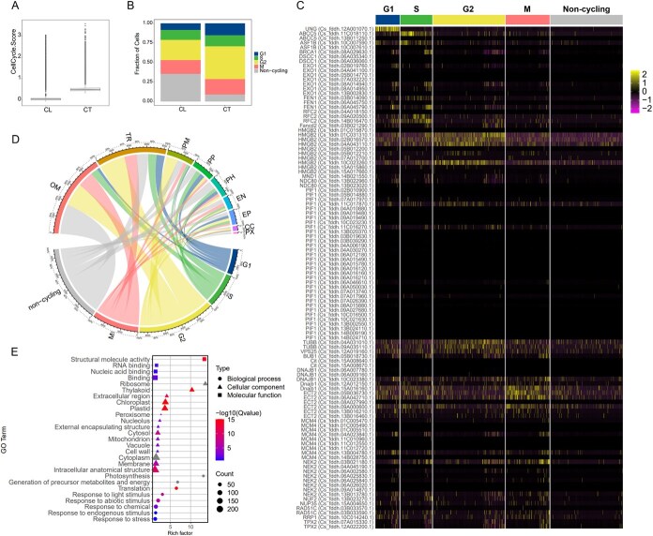Click the red square for Structural molecule activity
Viewport: 653px width, 536px height.
click(x=205, y=359)
